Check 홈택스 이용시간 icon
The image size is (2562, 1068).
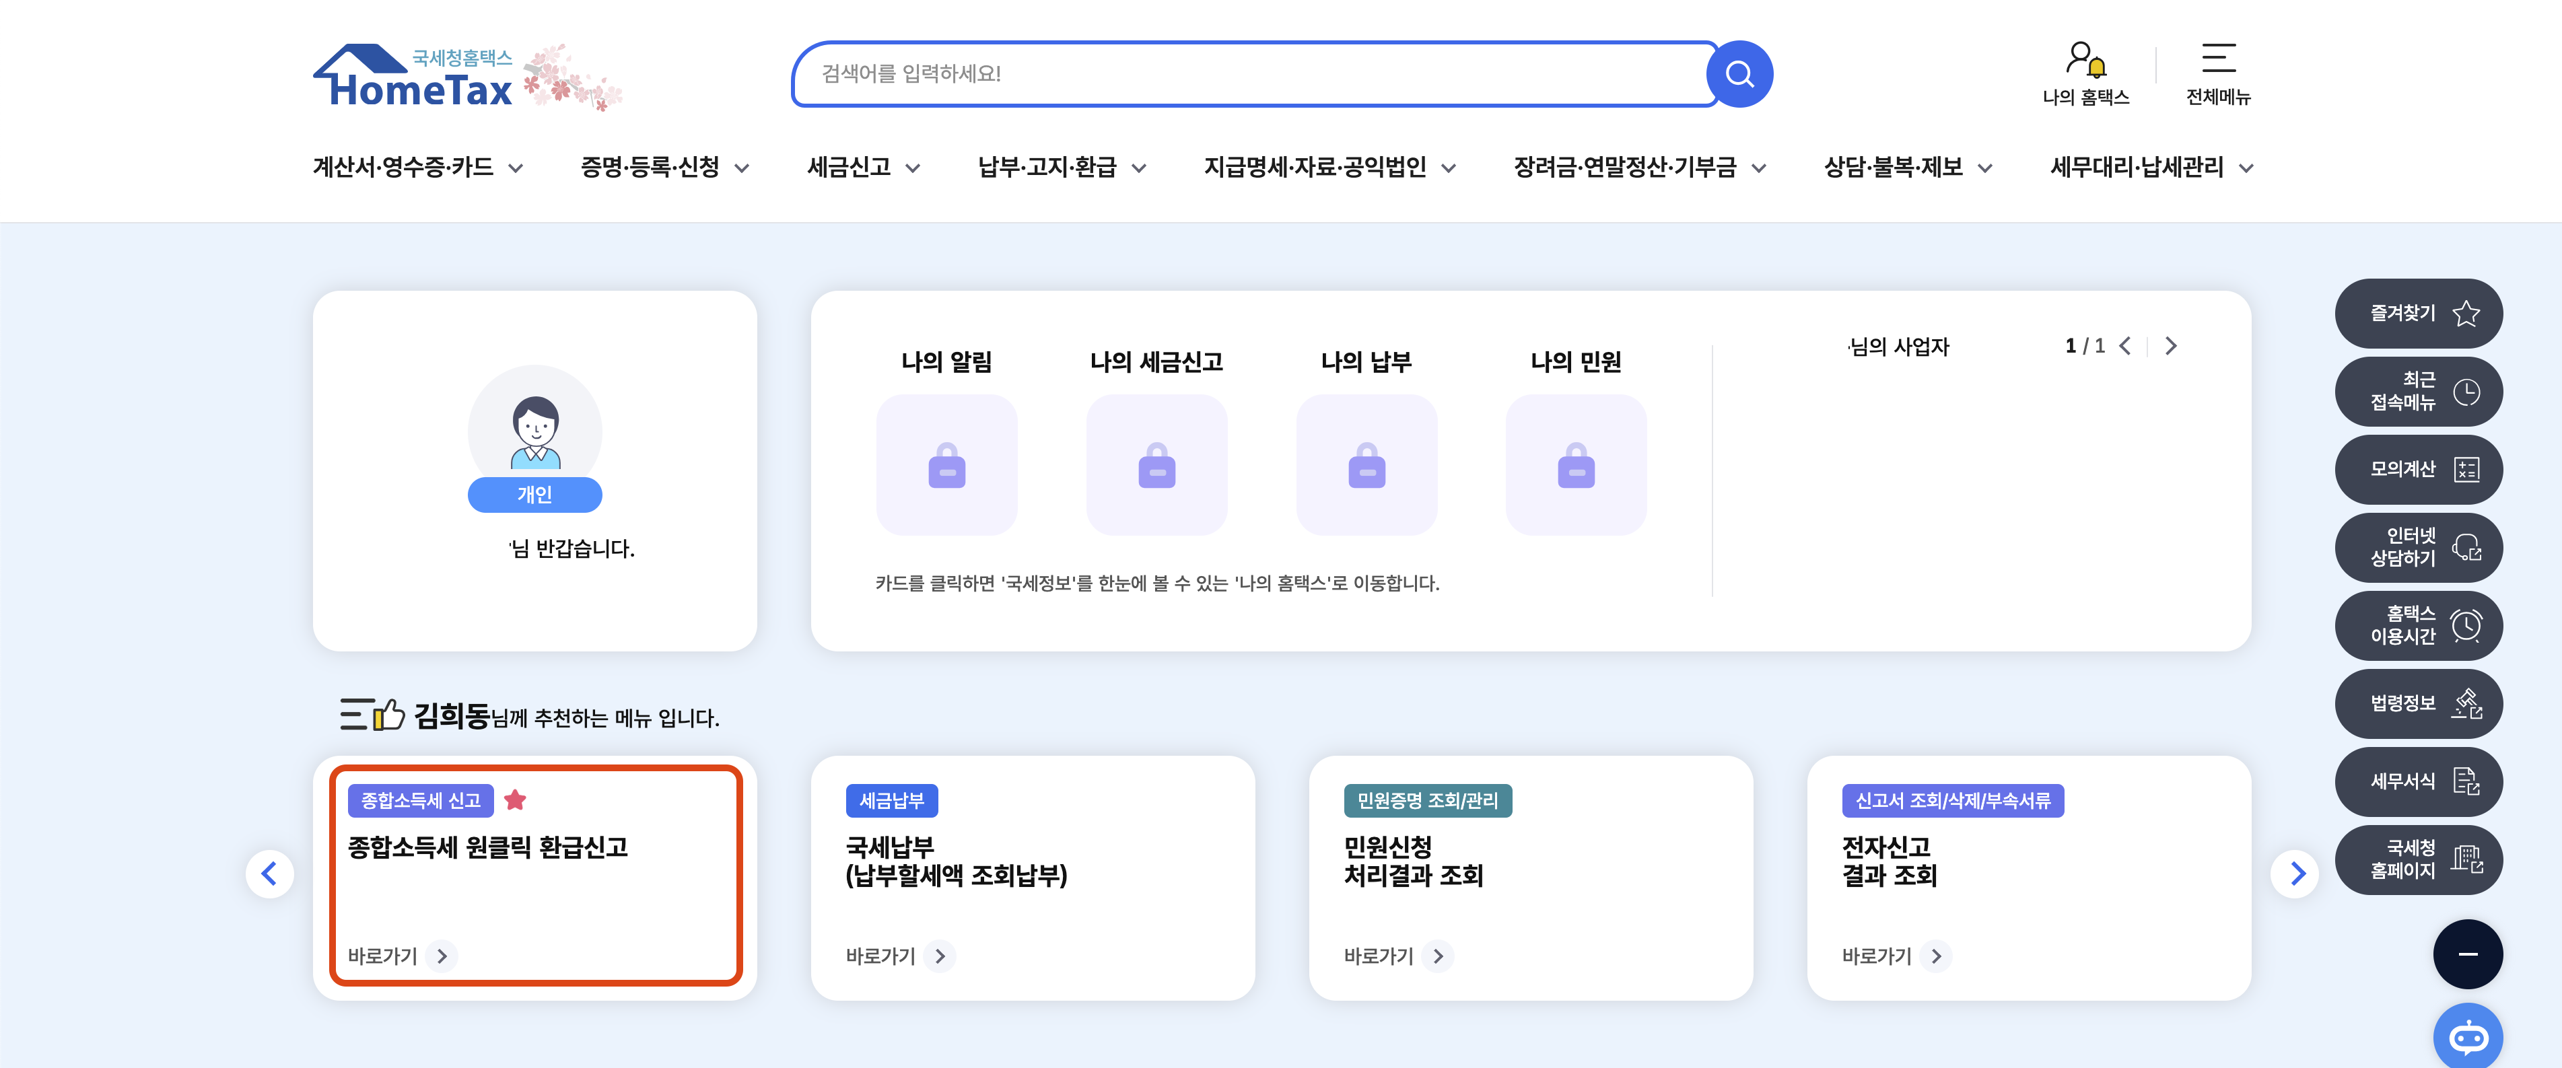(2464, 625)
